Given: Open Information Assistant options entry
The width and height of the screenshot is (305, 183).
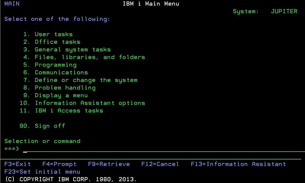Looking at the screenshot, I should (90, 103).
